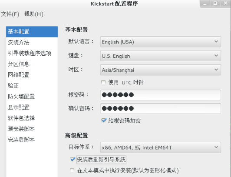
Task: Maximize the Kickstart window
Action: pos(215,3)
